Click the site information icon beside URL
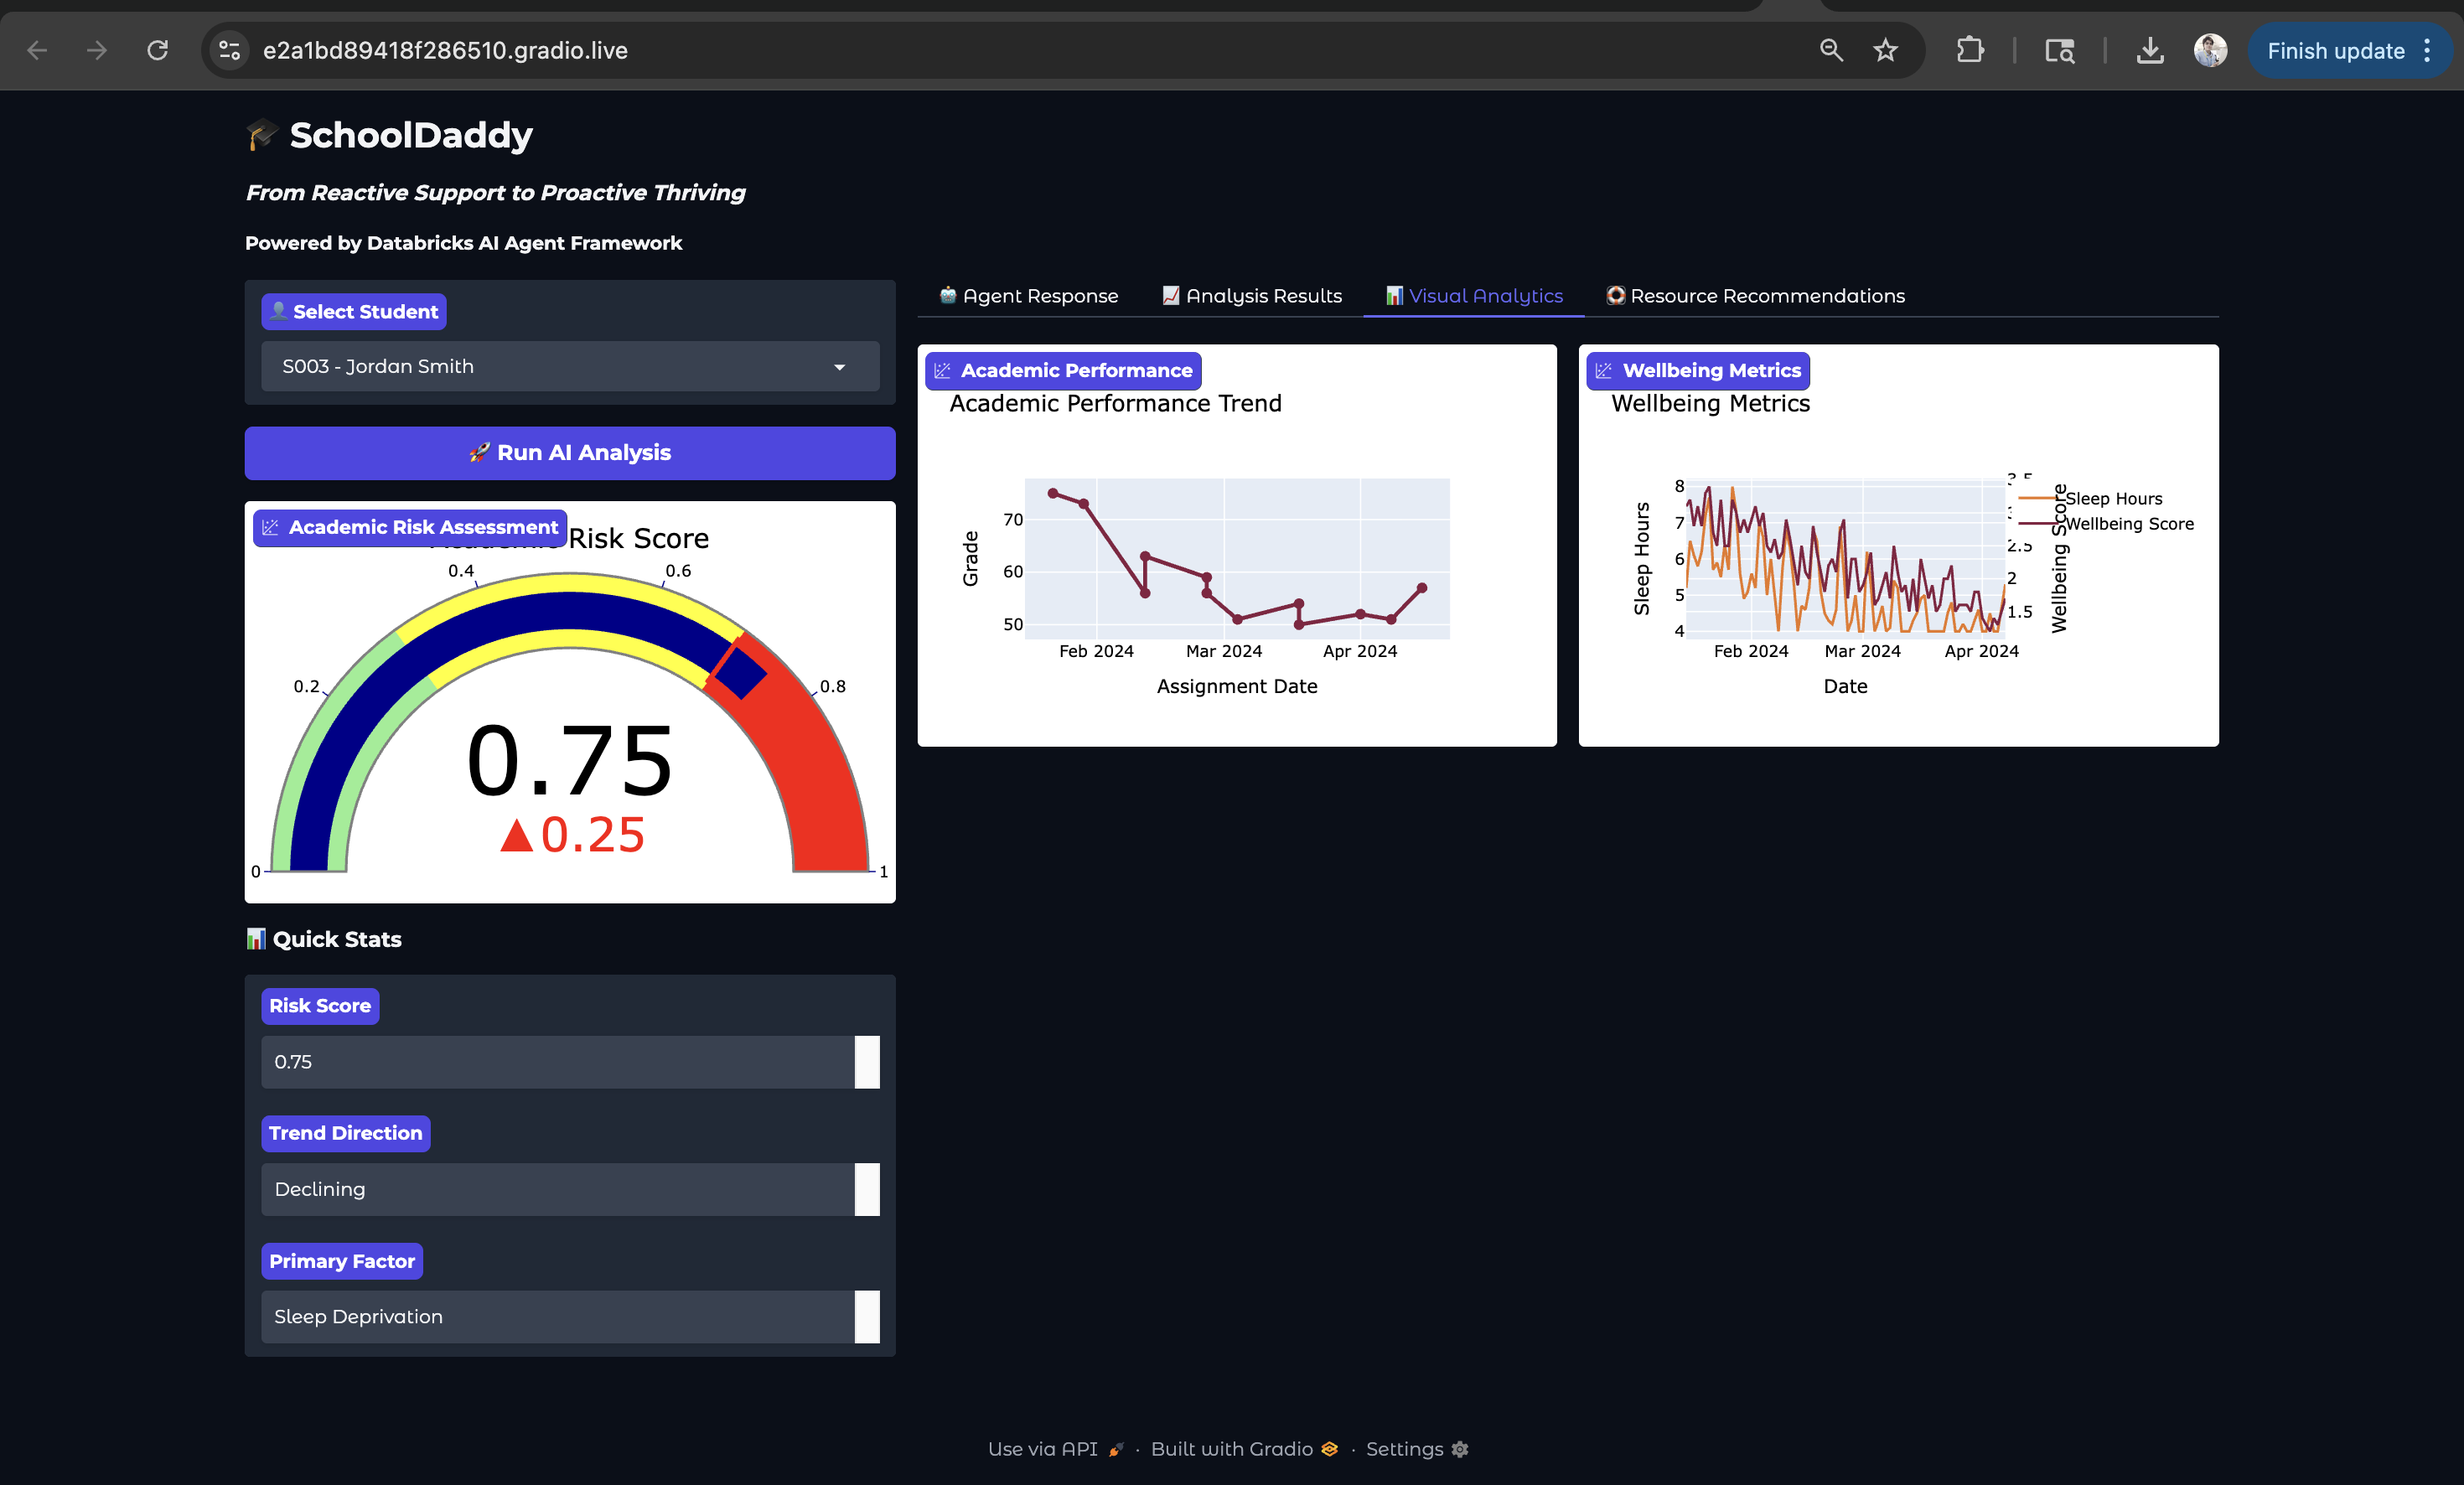 pos(230,50)
